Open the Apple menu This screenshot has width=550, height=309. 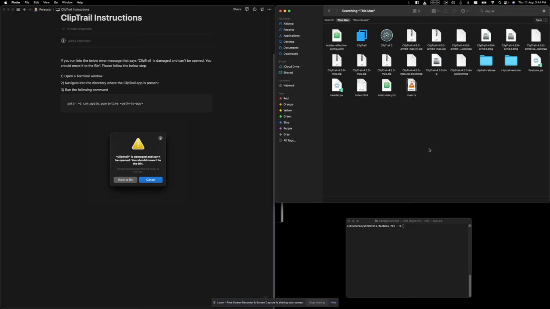click(x=6, y=3)
